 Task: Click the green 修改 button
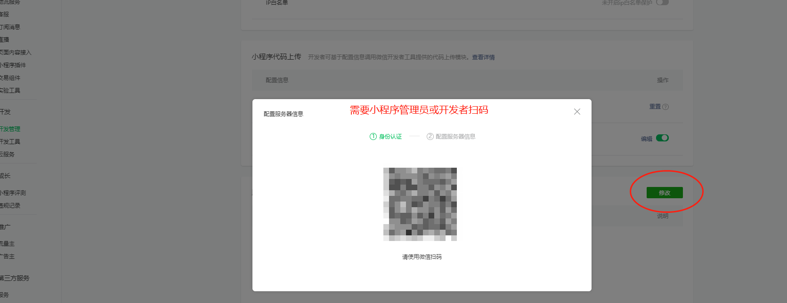[665, 193]
